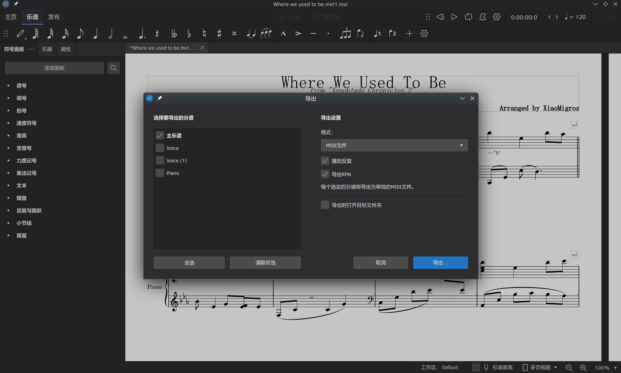621x373 pixels.
Task: Enable 导出时打开目标文件夹 checkbox
Action: point(325,205)
